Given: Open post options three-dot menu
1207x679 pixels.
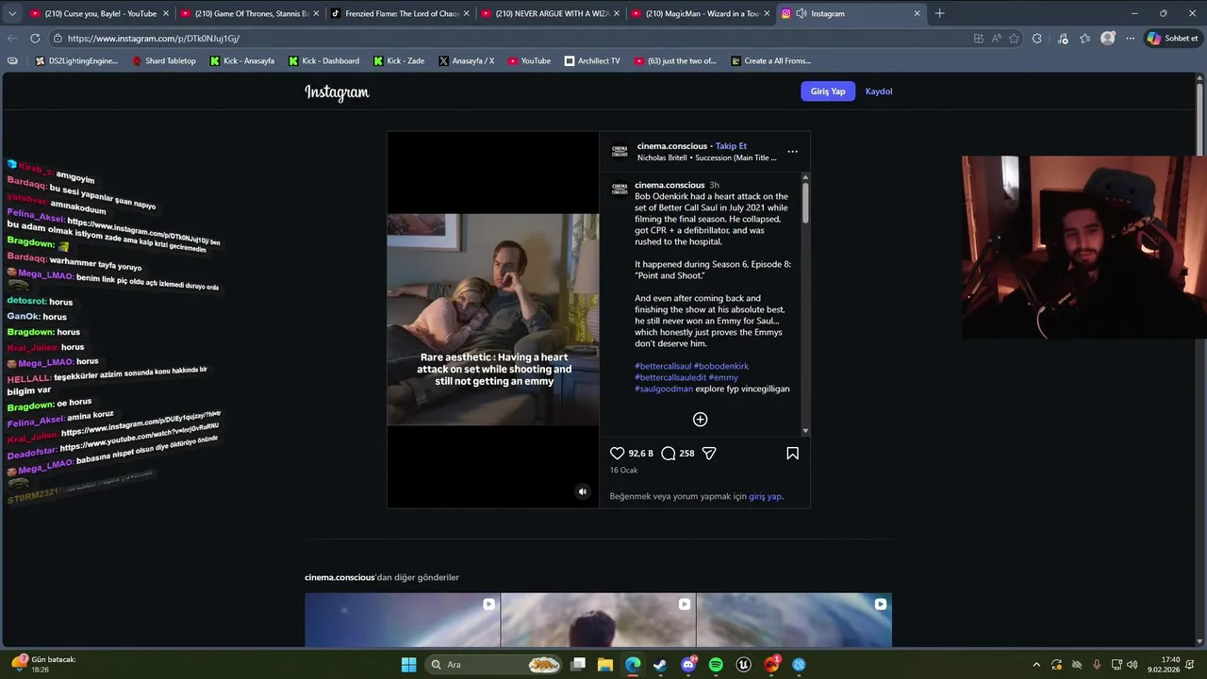Looking at the screenshot, I should click(x=792, y=151).
